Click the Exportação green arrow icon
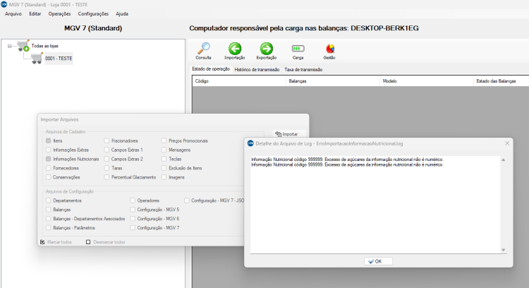Screen dimensions: 529x288 267,49
